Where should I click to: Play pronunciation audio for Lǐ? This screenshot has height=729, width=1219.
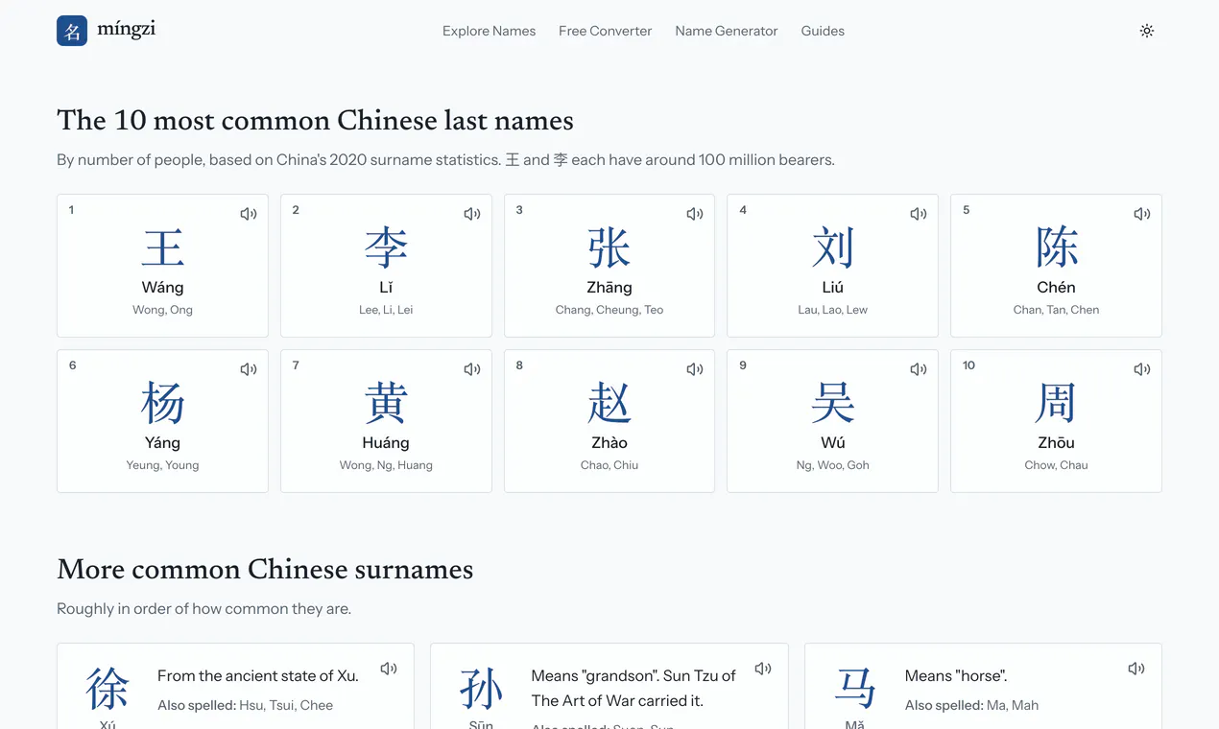472,214
